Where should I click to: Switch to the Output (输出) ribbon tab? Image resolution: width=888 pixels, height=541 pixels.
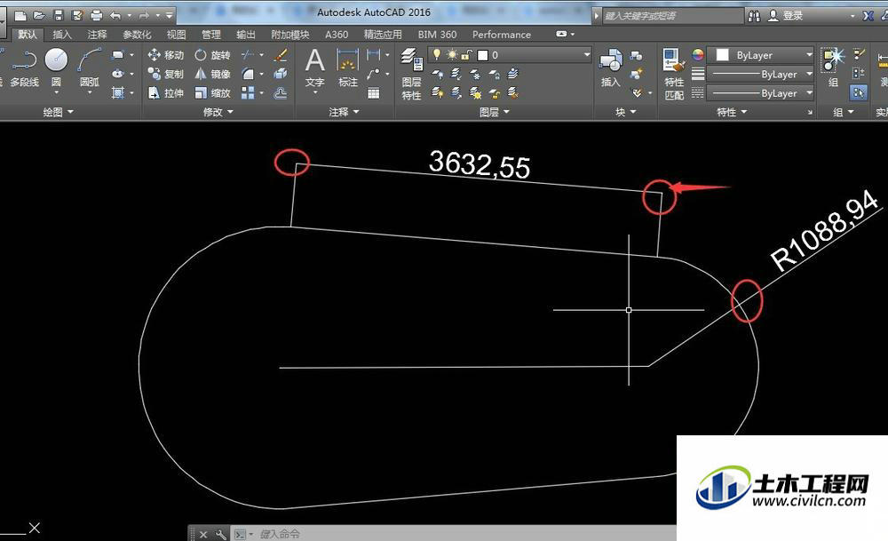coord(246,35)
